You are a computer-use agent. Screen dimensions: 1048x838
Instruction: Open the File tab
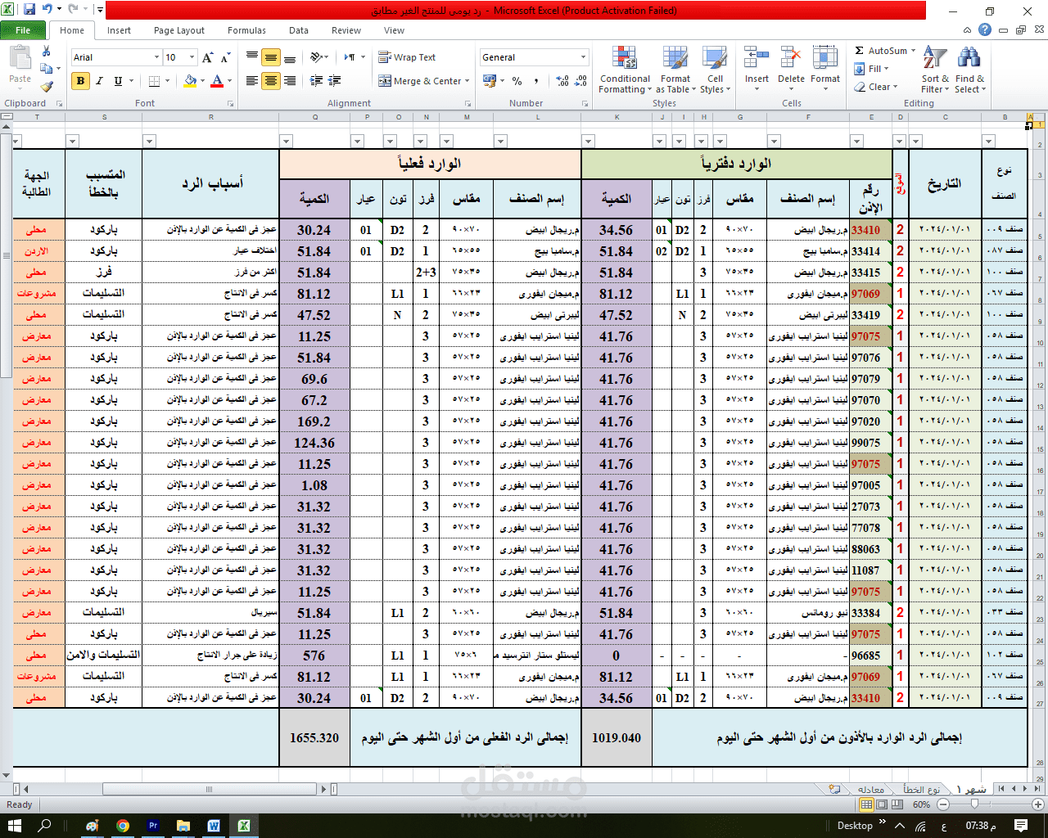[23, 30]
